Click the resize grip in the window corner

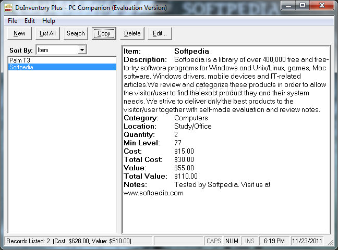point(331,242)
